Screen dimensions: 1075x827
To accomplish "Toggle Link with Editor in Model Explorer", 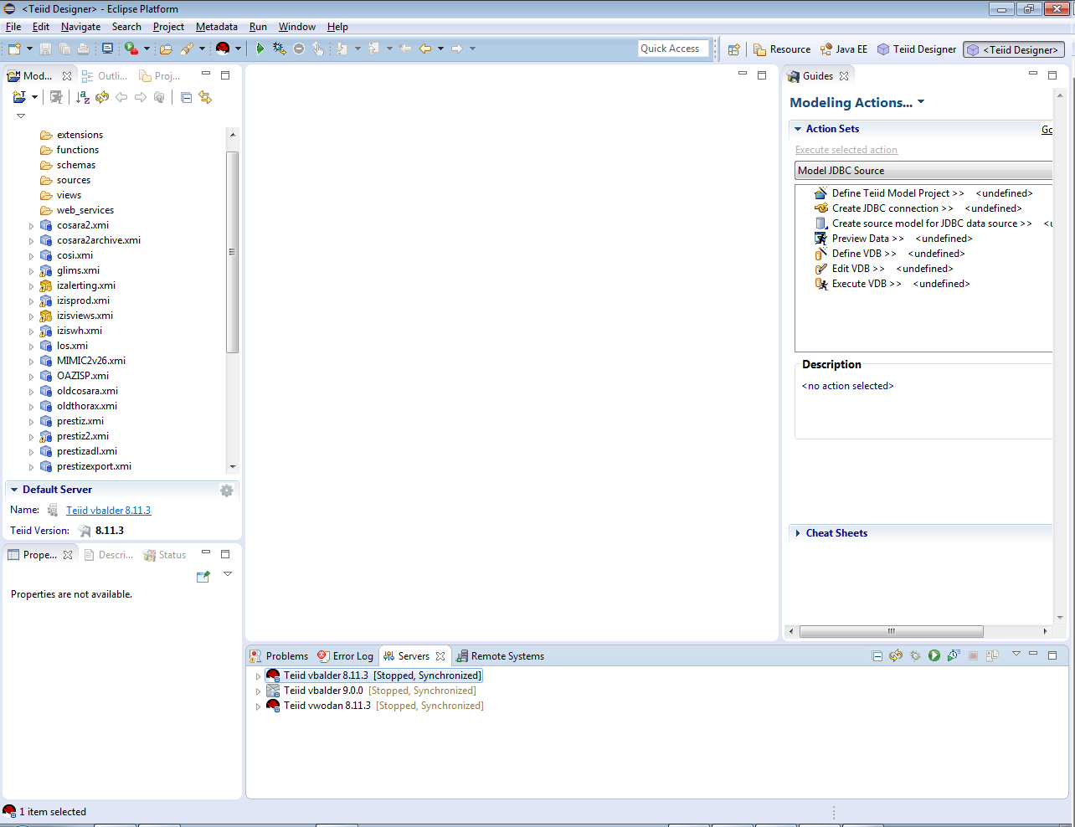I will coord(205,98).
